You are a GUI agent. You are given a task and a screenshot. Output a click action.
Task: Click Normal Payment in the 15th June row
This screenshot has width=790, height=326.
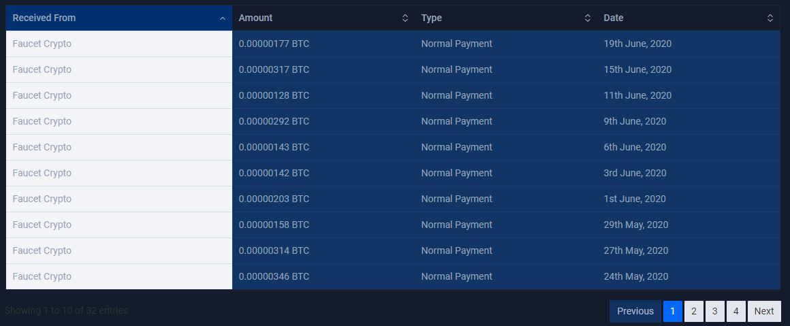click(x=456, y=69)
